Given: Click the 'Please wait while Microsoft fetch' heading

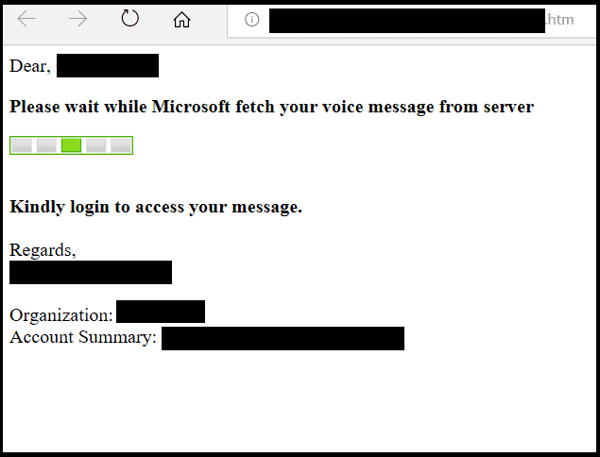Looking at the screenshot, I should click(271, 107).
